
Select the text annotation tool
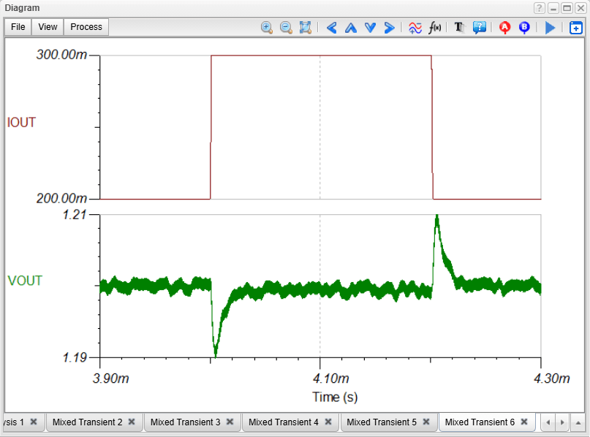pos(459,27)
